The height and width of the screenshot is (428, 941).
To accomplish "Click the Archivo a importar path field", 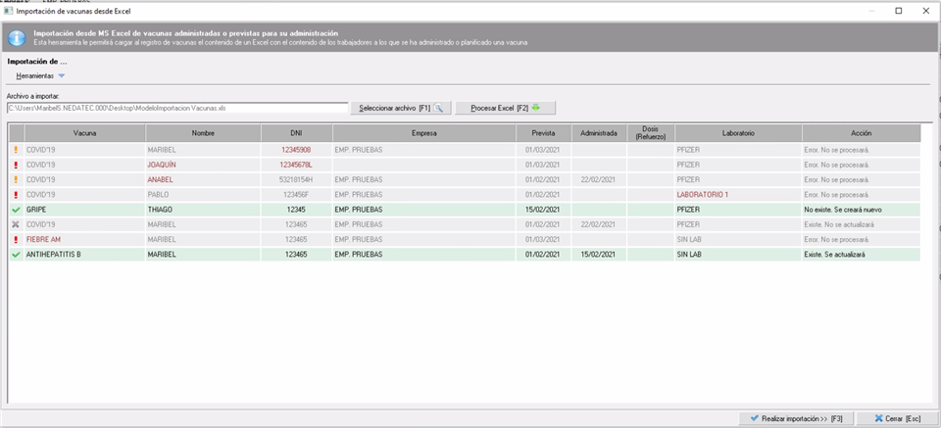I will coord(177,108).
